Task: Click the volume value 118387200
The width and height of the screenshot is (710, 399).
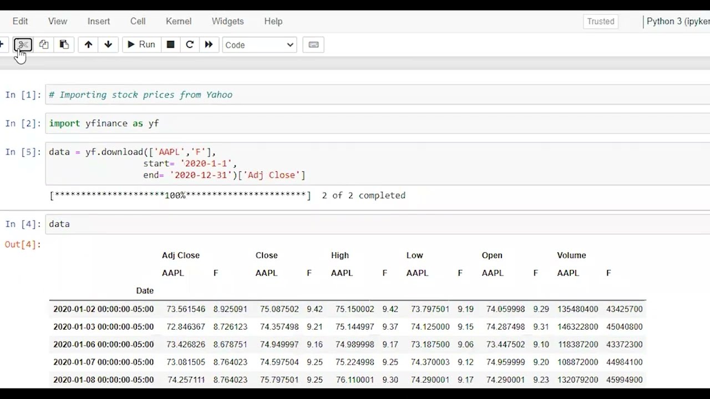Action: coord(577,344)
